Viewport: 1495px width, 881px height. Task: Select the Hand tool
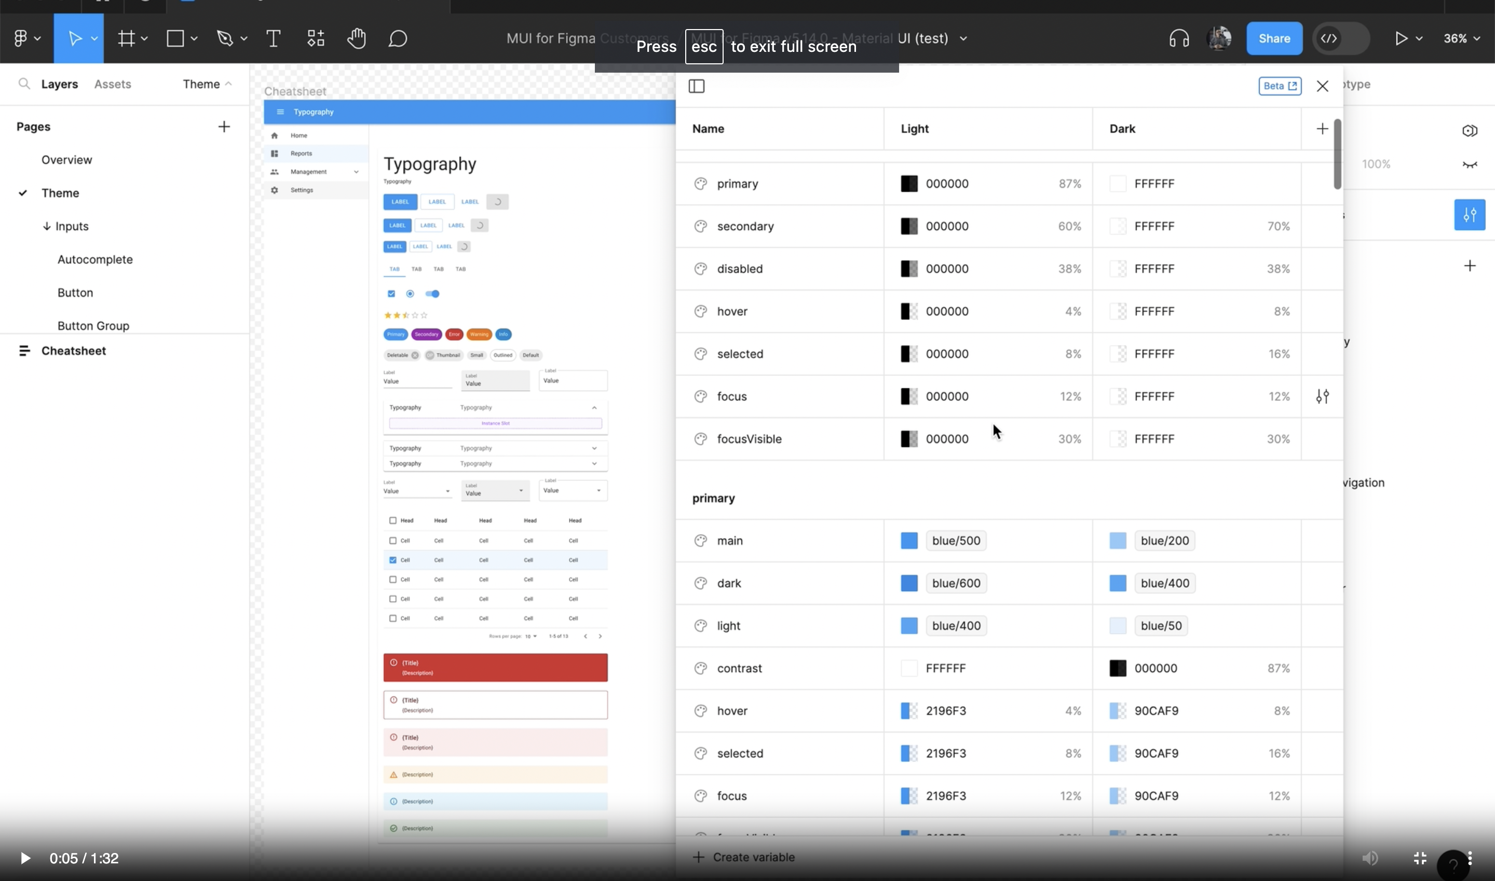357,38
